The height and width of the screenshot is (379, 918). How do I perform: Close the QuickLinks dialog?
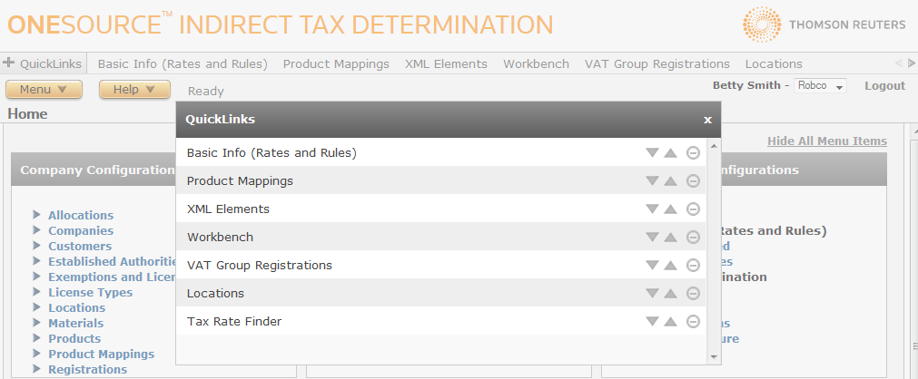coord(707,120)
